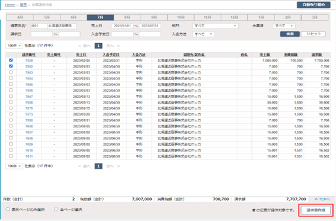Sort by the 入金予定日 column header

pyautogui.click(x=111, y=55)
